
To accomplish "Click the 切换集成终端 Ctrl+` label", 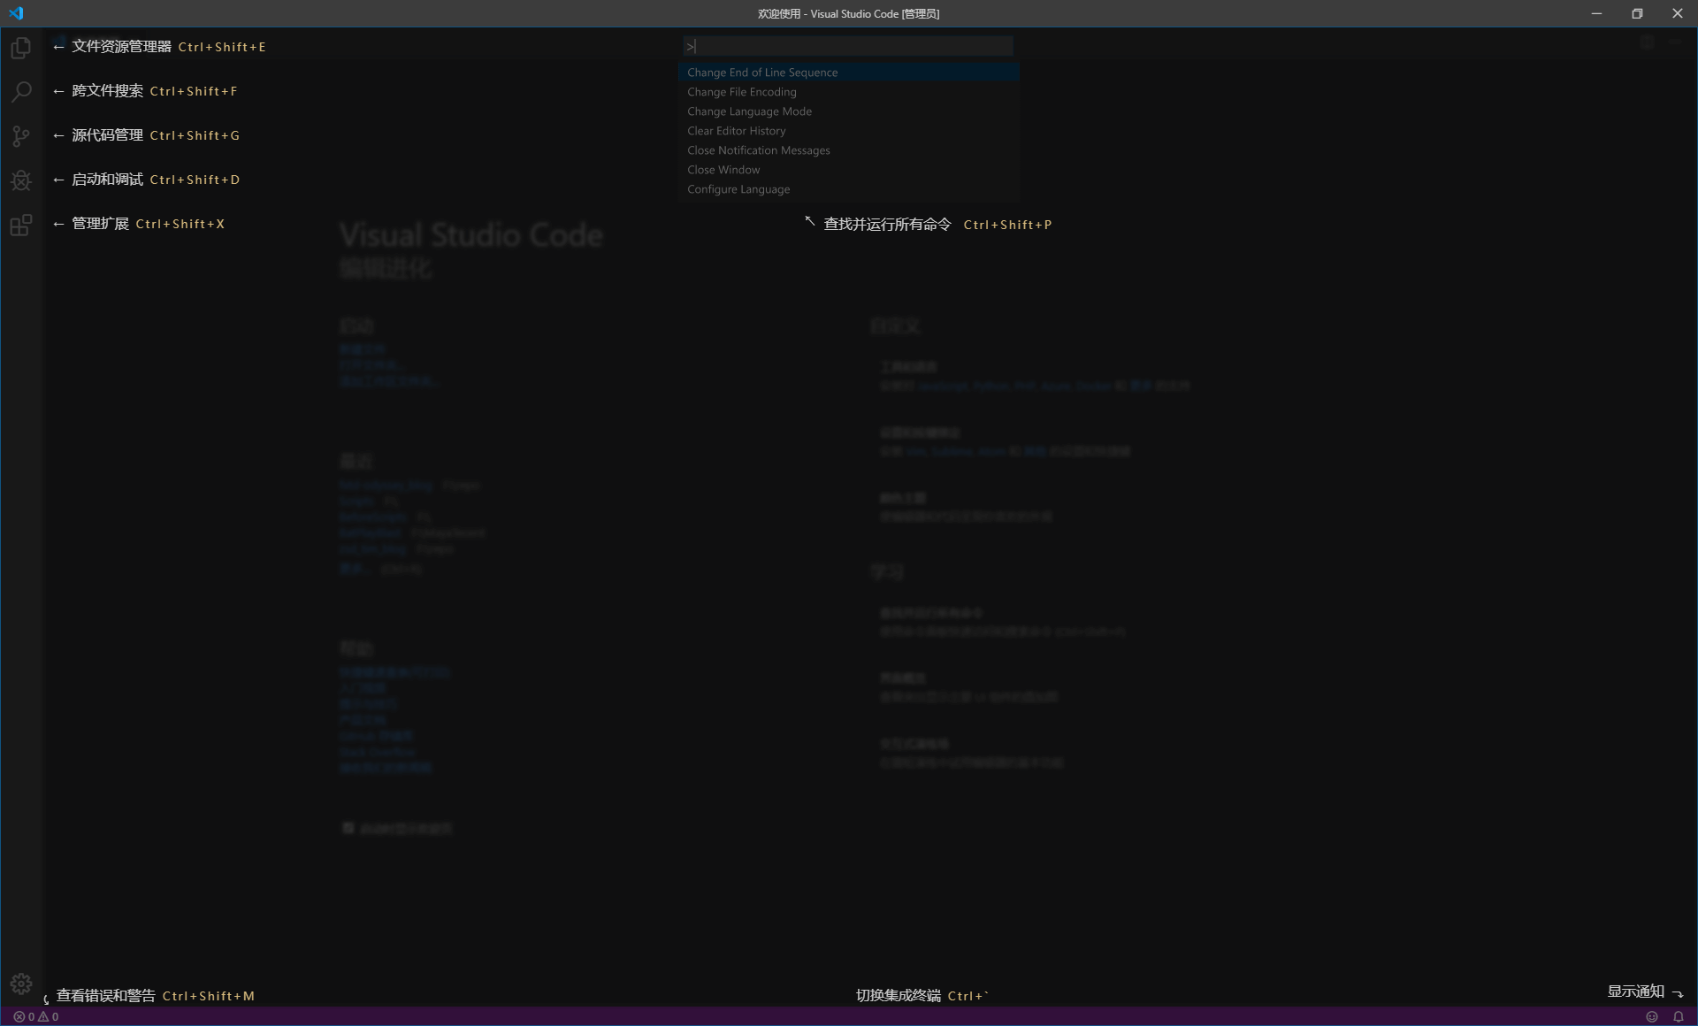I will (x=922, y=996).
